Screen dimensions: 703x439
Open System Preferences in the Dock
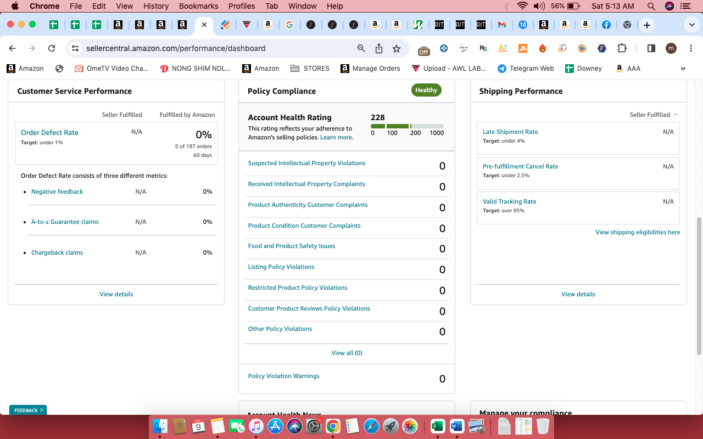[314, 426]
